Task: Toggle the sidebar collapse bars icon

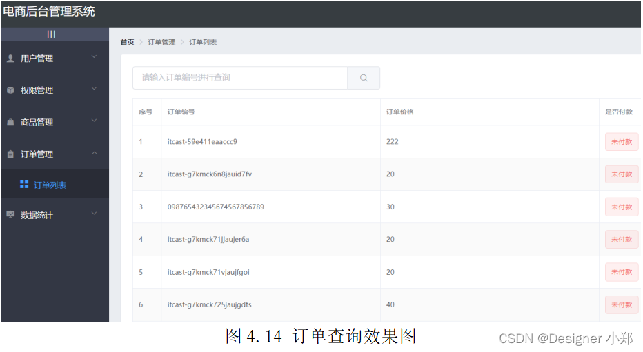Action: tap(51, 34)
